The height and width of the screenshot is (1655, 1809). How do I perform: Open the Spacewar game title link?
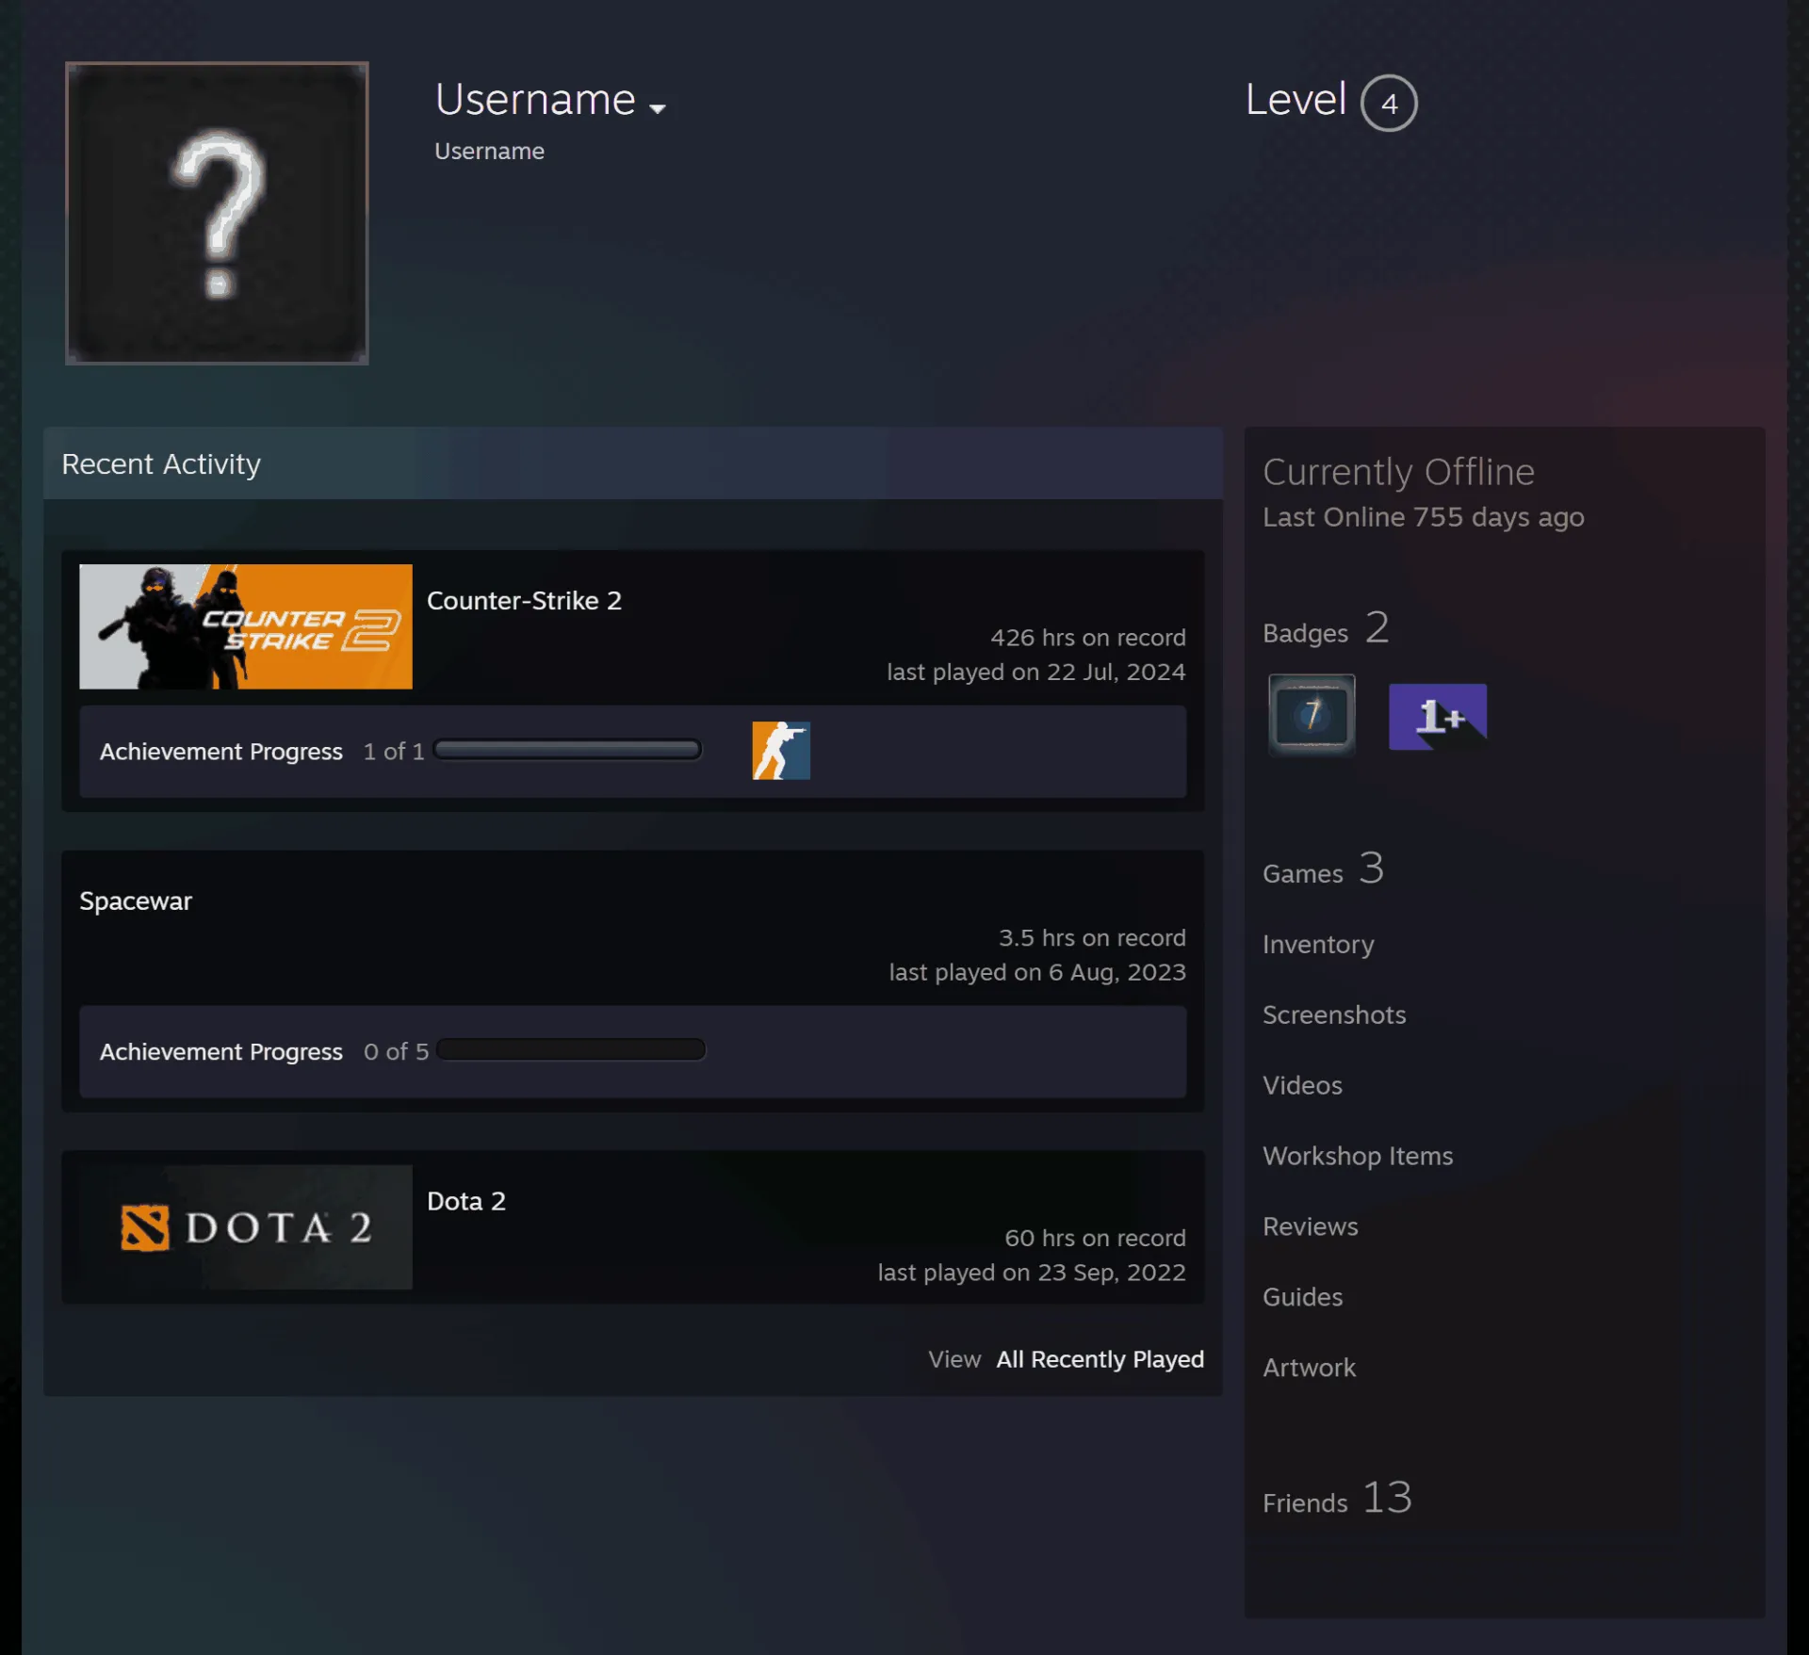pos(136,901)
